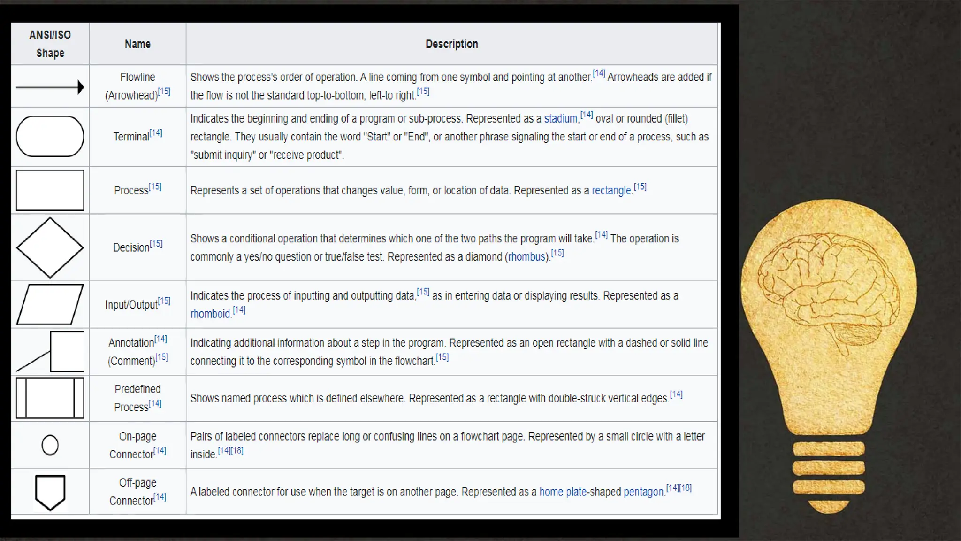Click citation 15 after Decision name
The height and width of the screenshot is (541, 961).
(156, 244)
